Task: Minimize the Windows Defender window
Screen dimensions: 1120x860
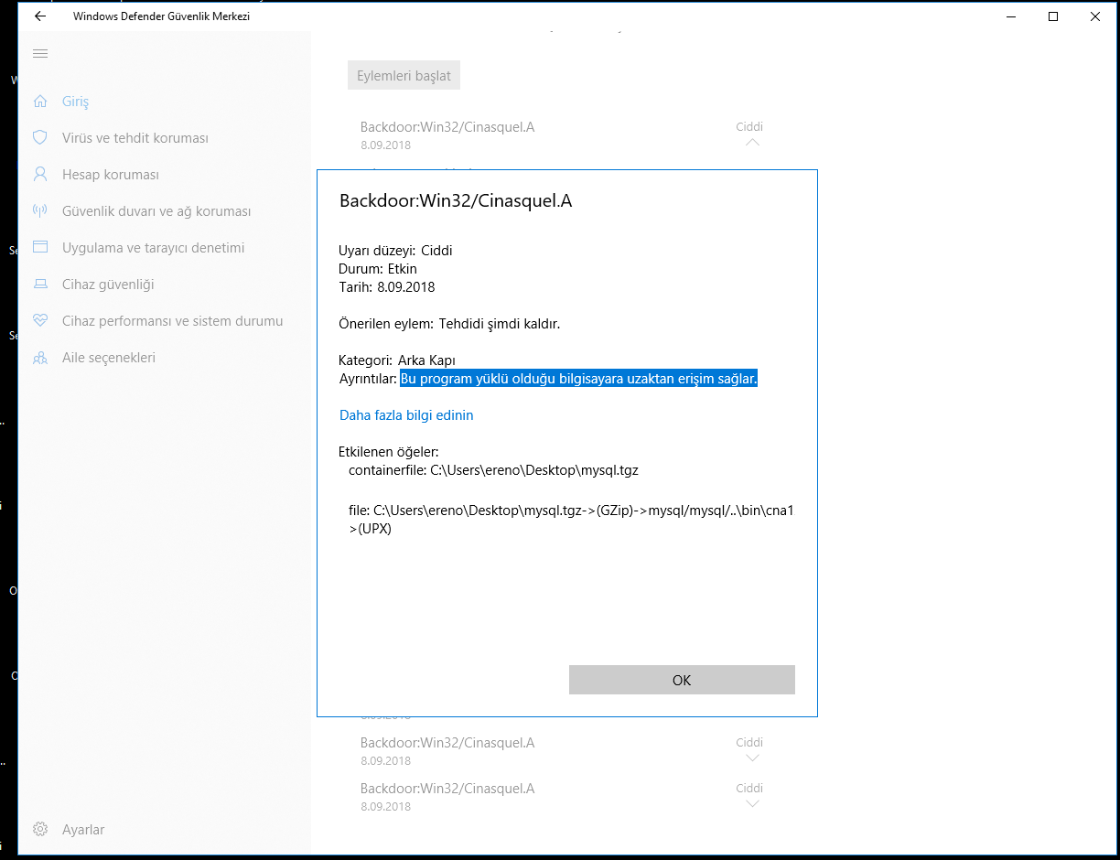Action: [1011, 16]
